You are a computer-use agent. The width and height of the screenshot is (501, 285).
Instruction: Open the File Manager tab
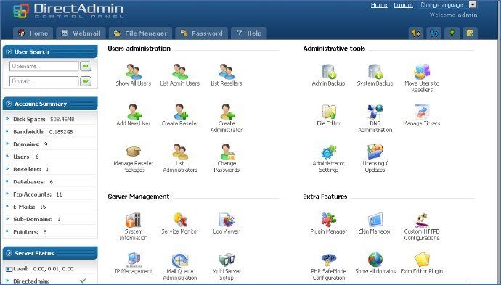141,33
